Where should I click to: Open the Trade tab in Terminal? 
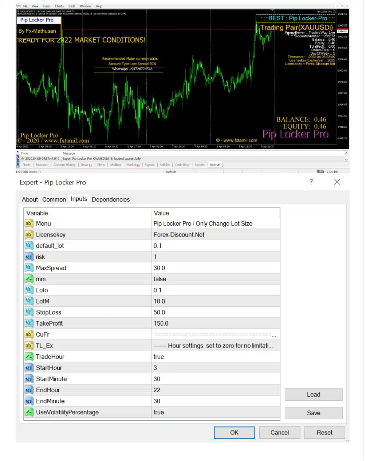[27, 165]
